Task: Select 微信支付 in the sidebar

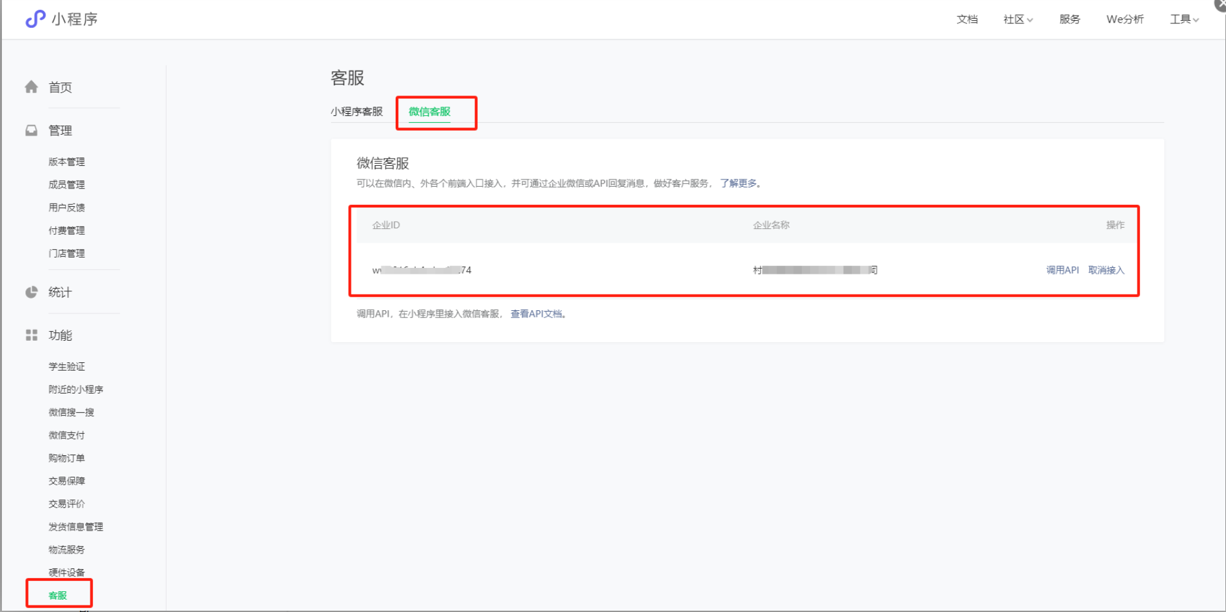Action: (x=66, y=435)
